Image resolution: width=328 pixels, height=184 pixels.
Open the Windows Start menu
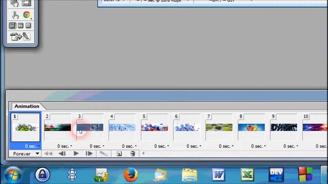point(13,175)
